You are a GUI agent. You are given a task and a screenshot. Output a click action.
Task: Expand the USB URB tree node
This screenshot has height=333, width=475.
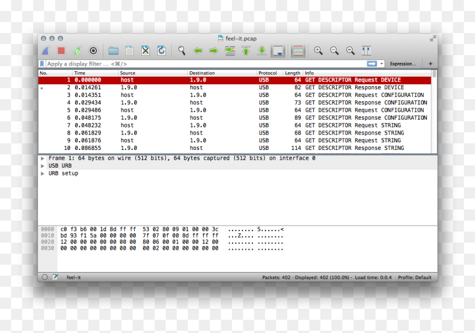point(43,166)
